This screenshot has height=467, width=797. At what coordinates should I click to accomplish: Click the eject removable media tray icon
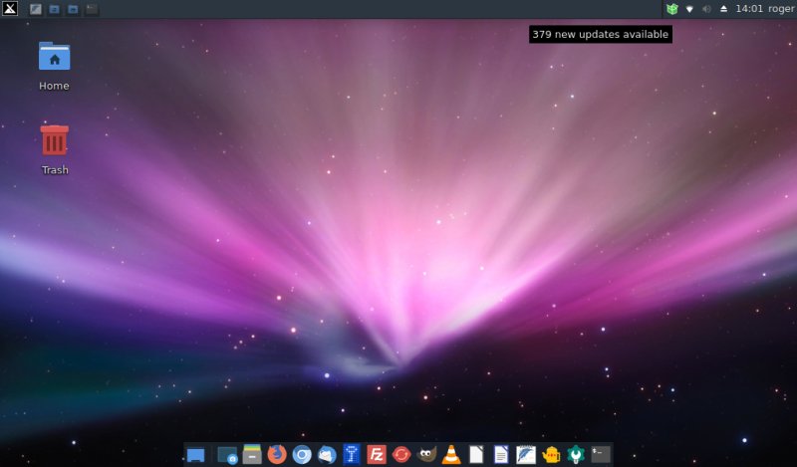click(x=724, y=9)
